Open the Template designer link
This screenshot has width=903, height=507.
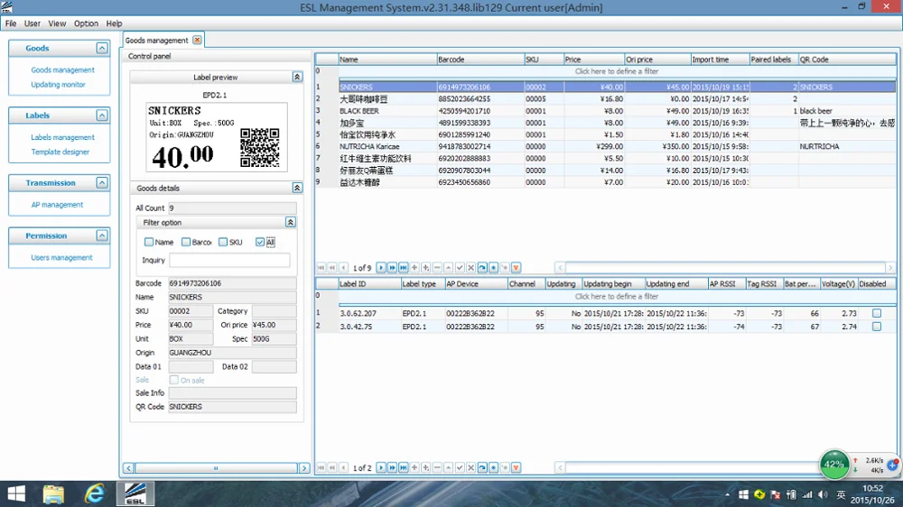[x=61, y=152]
